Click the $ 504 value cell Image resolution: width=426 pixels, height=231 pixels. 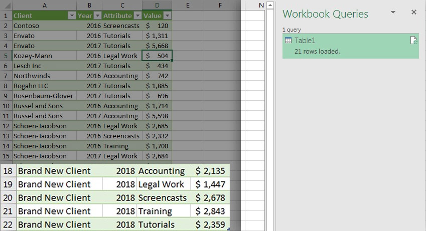point(157,56)
